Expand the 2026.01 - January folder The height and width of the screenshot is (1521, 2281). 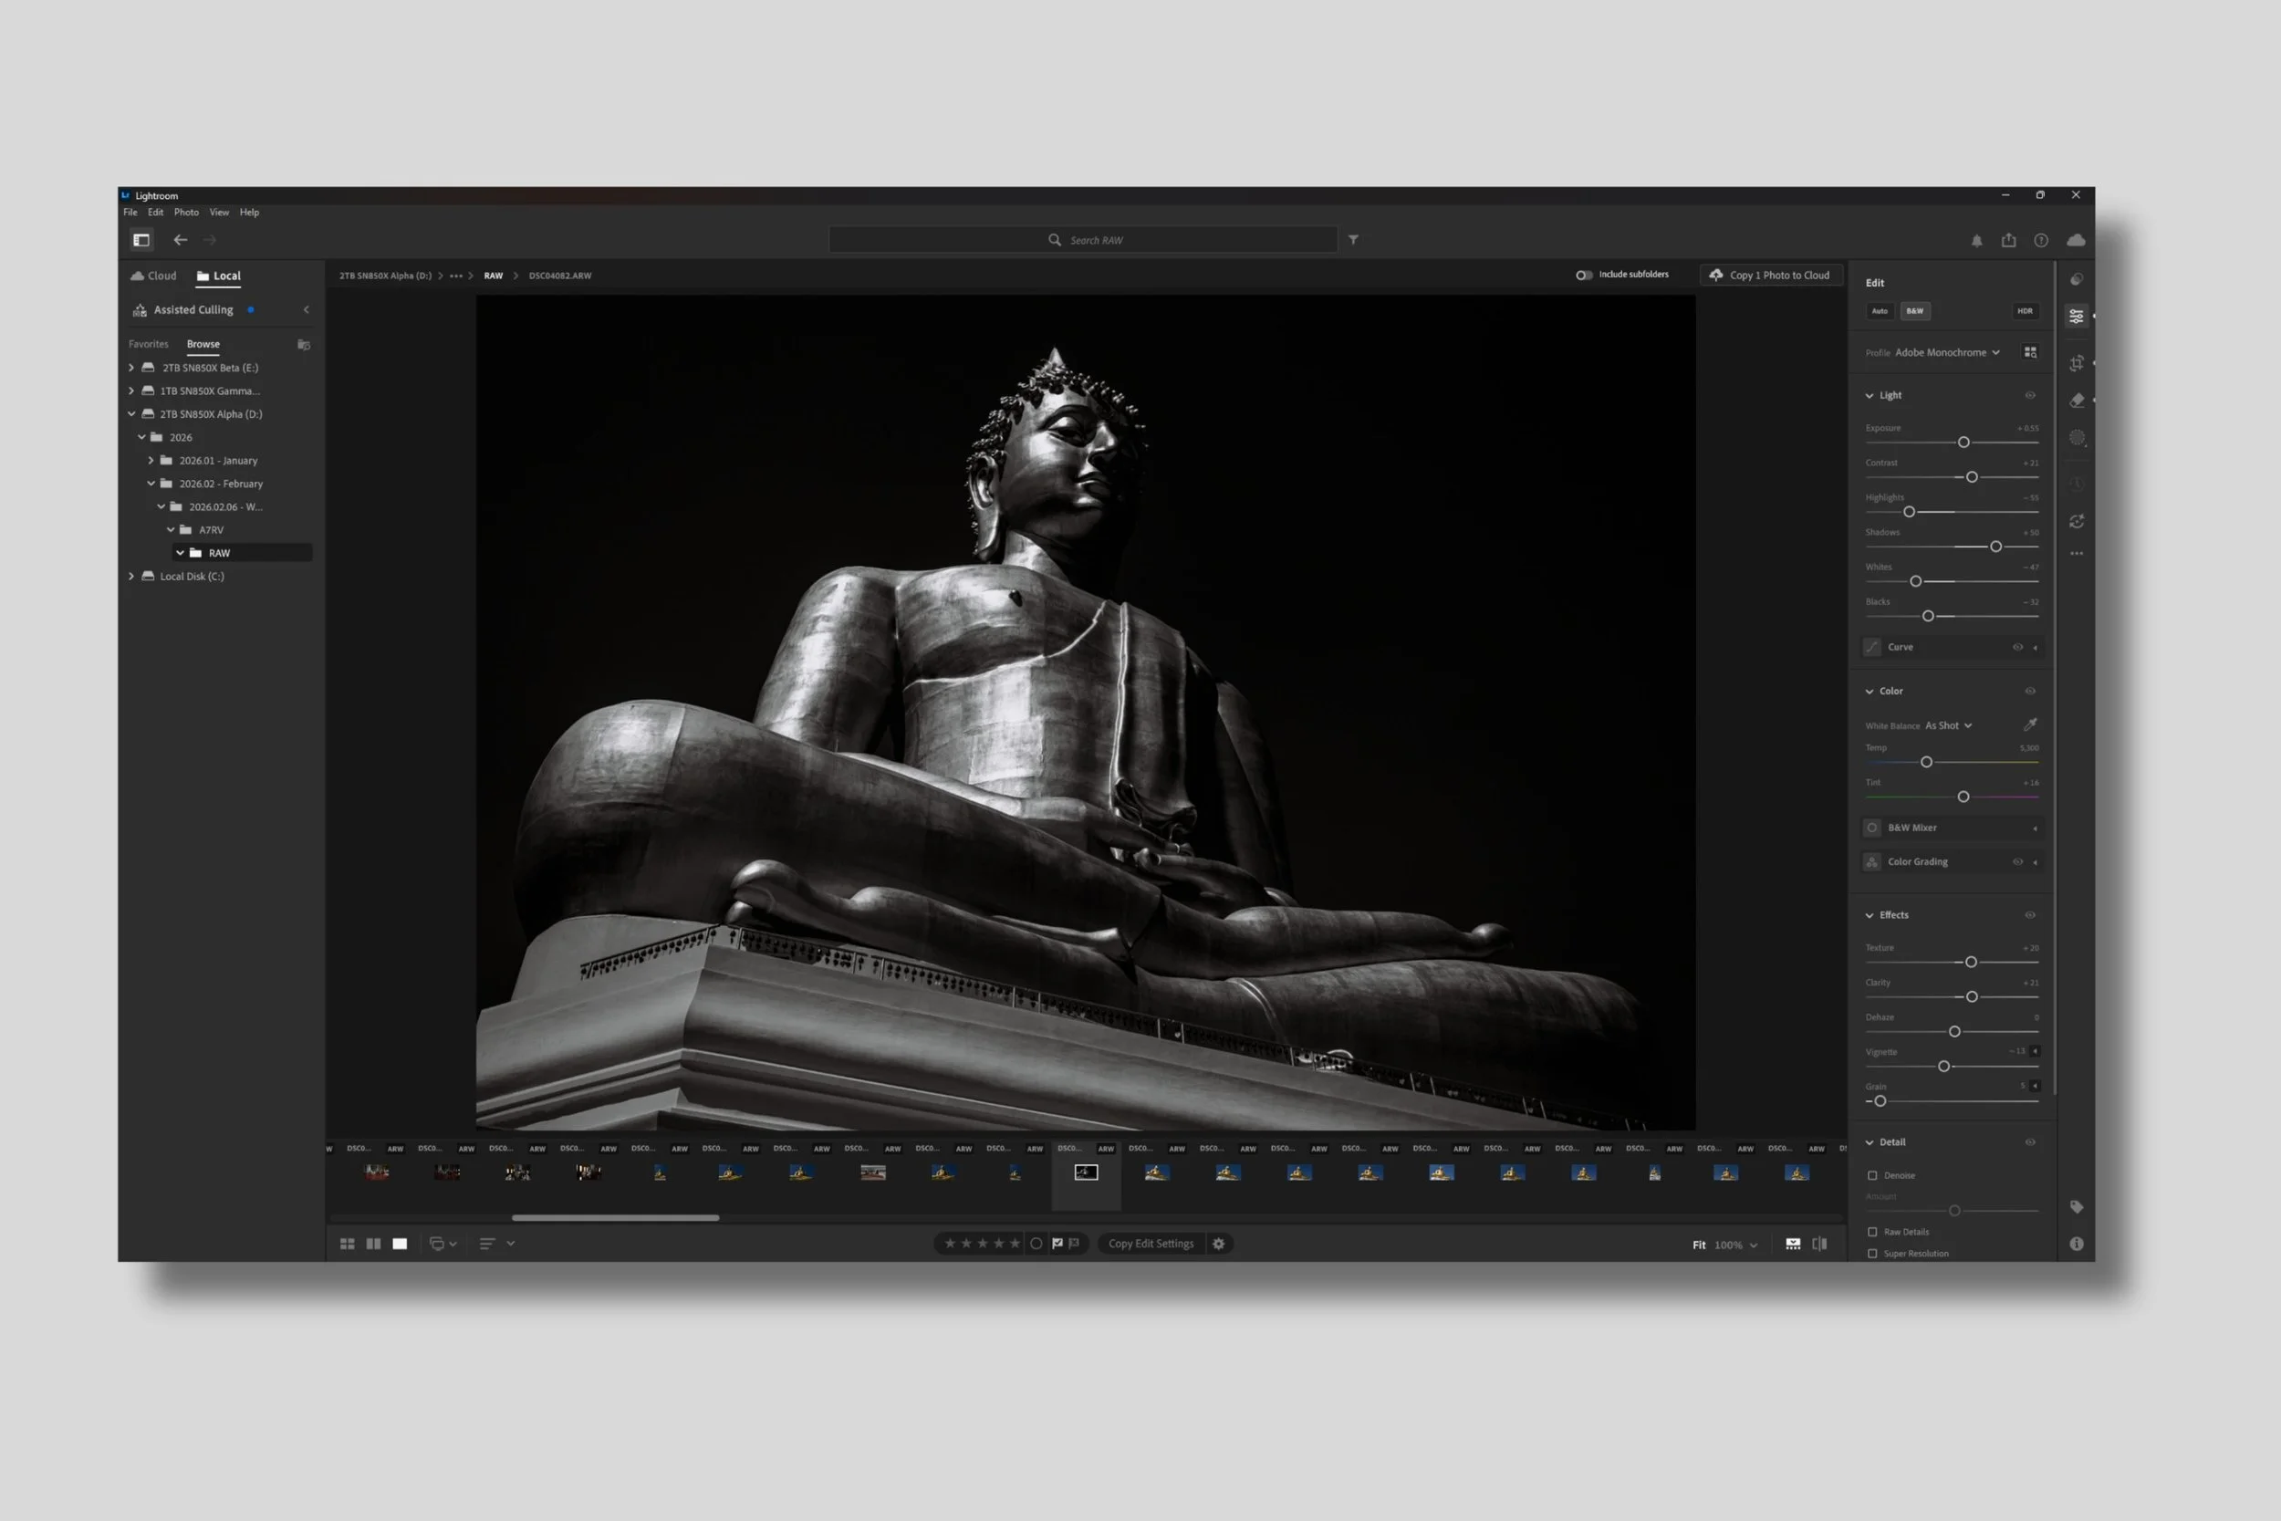coord(151,461)
